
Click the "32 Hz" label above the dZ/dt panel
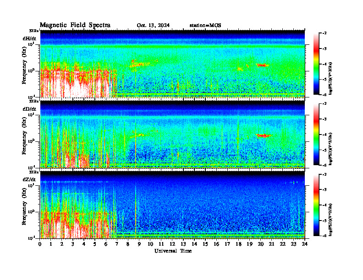(x=34, y=172)
